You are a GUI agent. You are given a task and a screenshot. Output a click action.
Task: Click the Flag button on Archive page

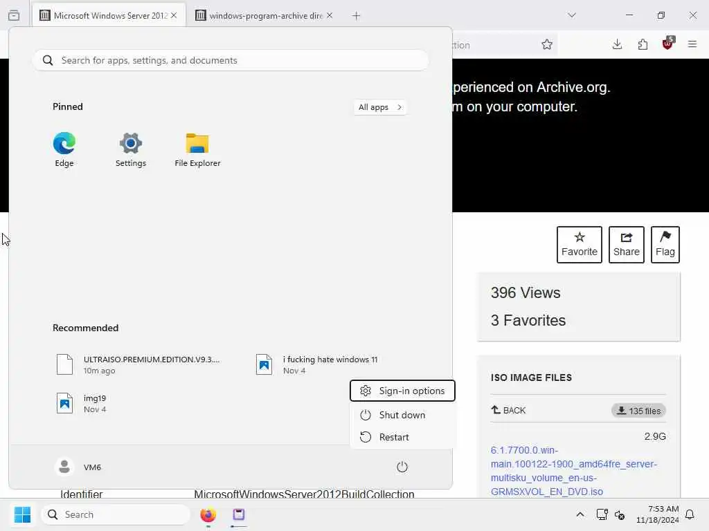(665, 244)
